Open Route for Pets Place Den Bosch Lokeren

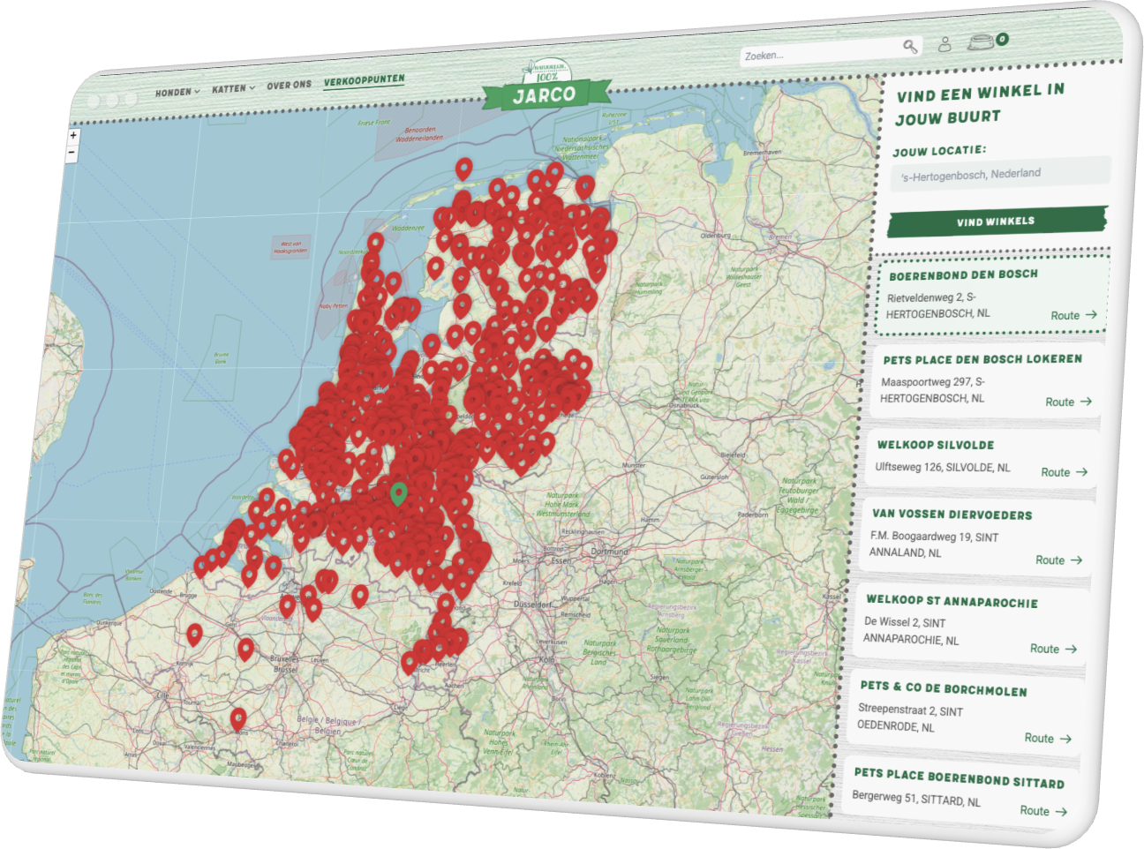click(x=1068, y=402)
